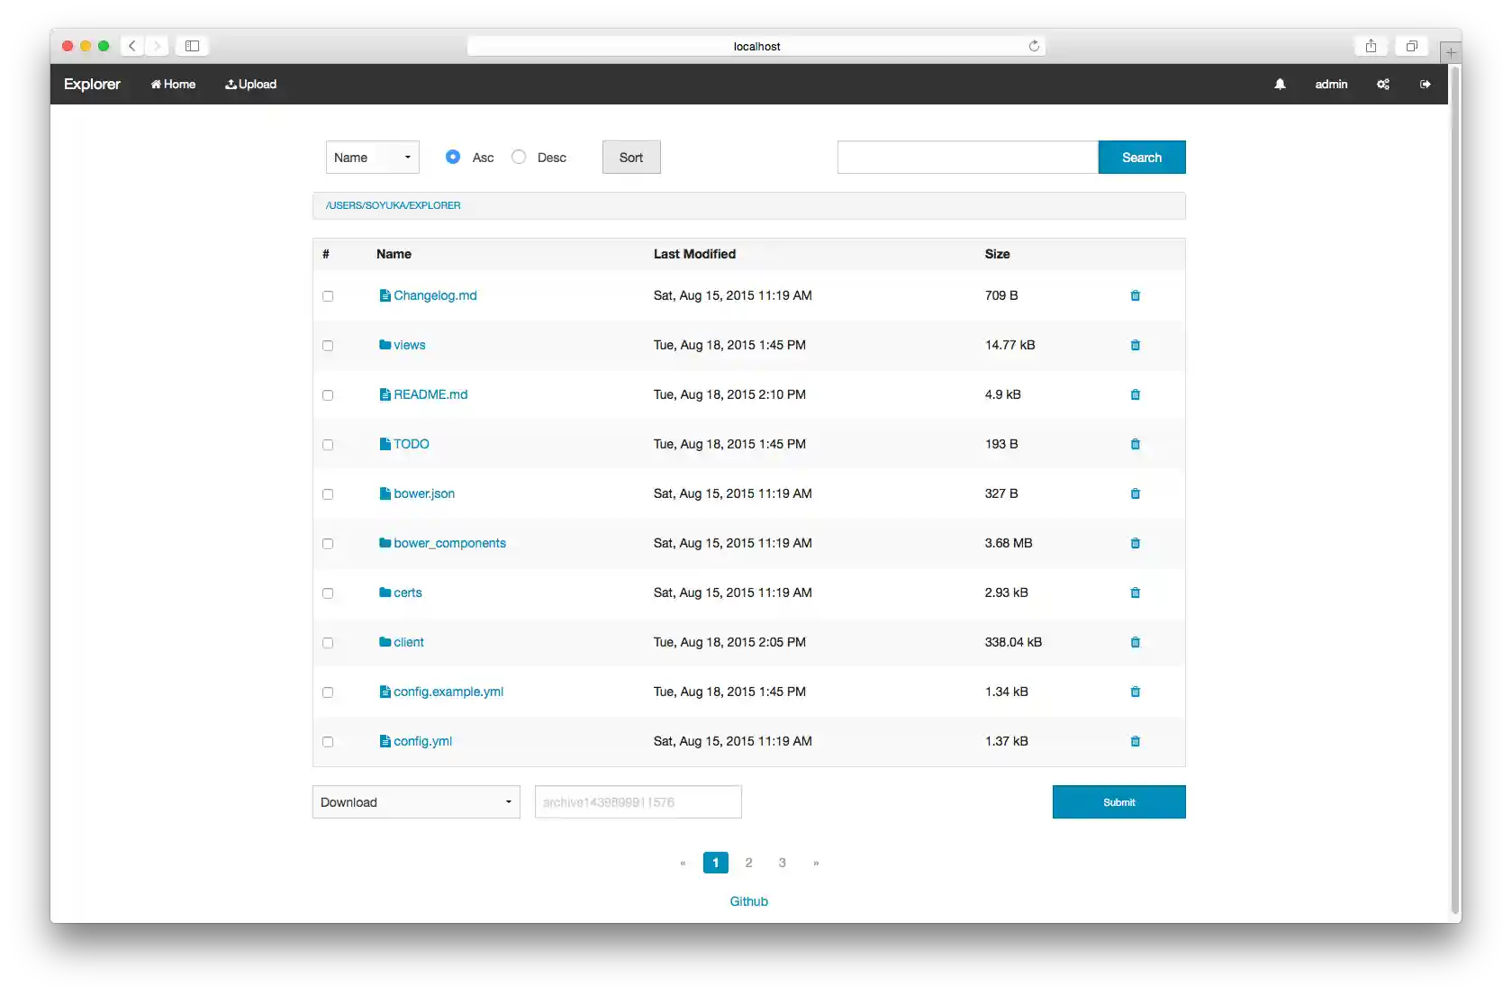This screenshot has width=1512, height=995.
Task: Open the Name sort dropdown
Action: point(371,157)
